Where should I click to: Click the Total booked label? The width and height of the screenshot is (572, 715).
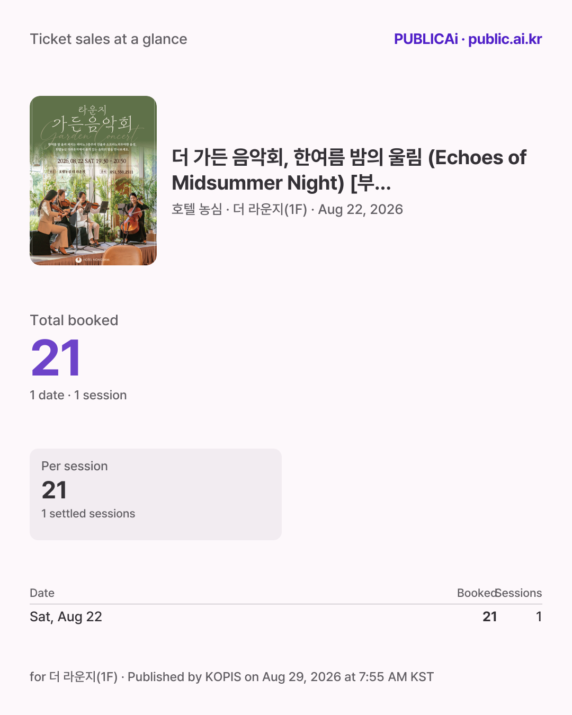click(74, 320)
